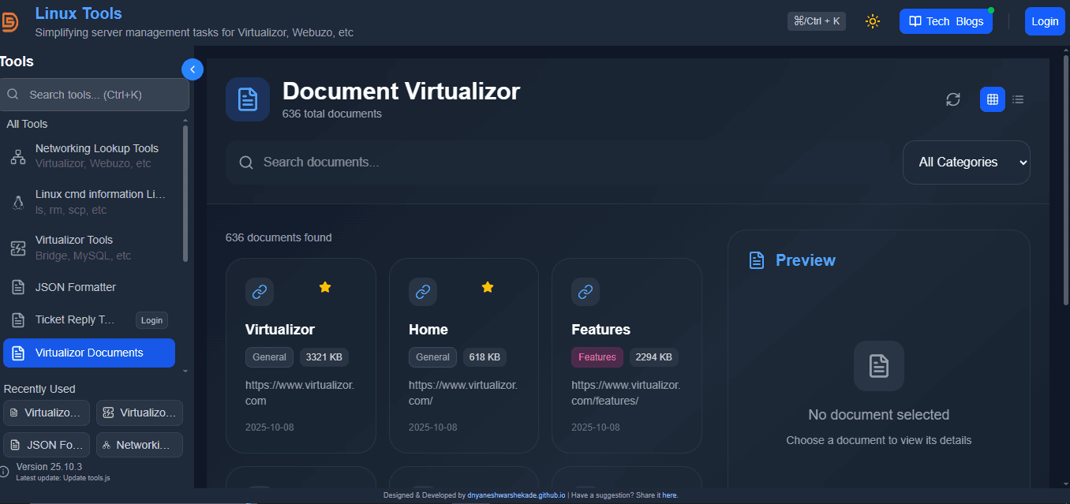
Task: Click the Virtualizor Tools icon
Action: pos(18,248)
